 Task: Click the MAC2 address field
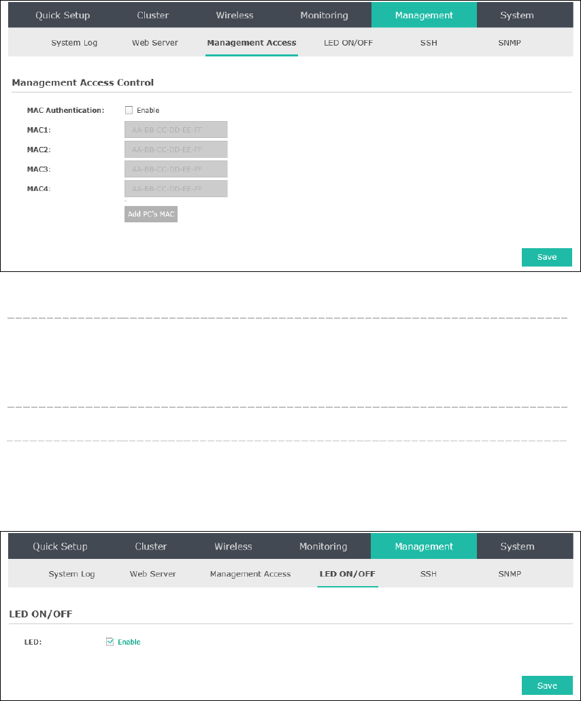[176, 150]
